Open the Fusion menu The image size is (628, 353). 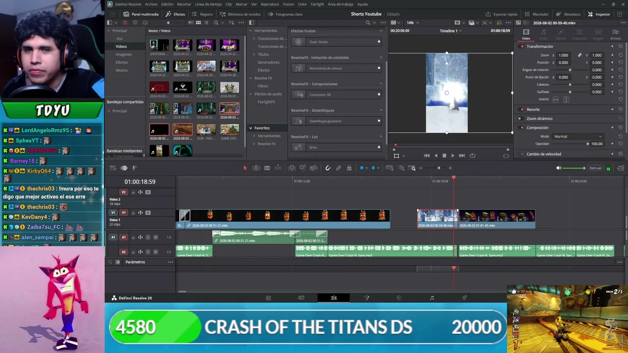click(x=288, y=4)
